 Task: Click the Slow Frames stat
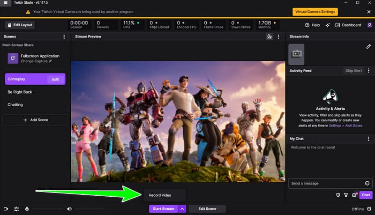click(241, 25)
